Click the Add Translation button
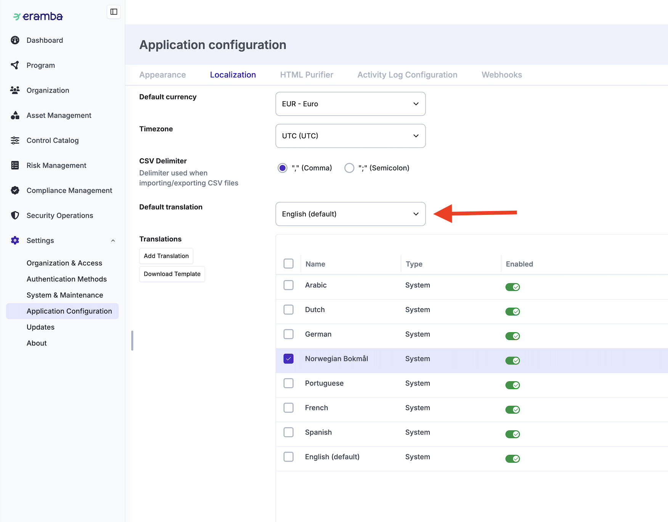Image resolution: width=668 pixels, height=522 pixels. coord(166,256)
